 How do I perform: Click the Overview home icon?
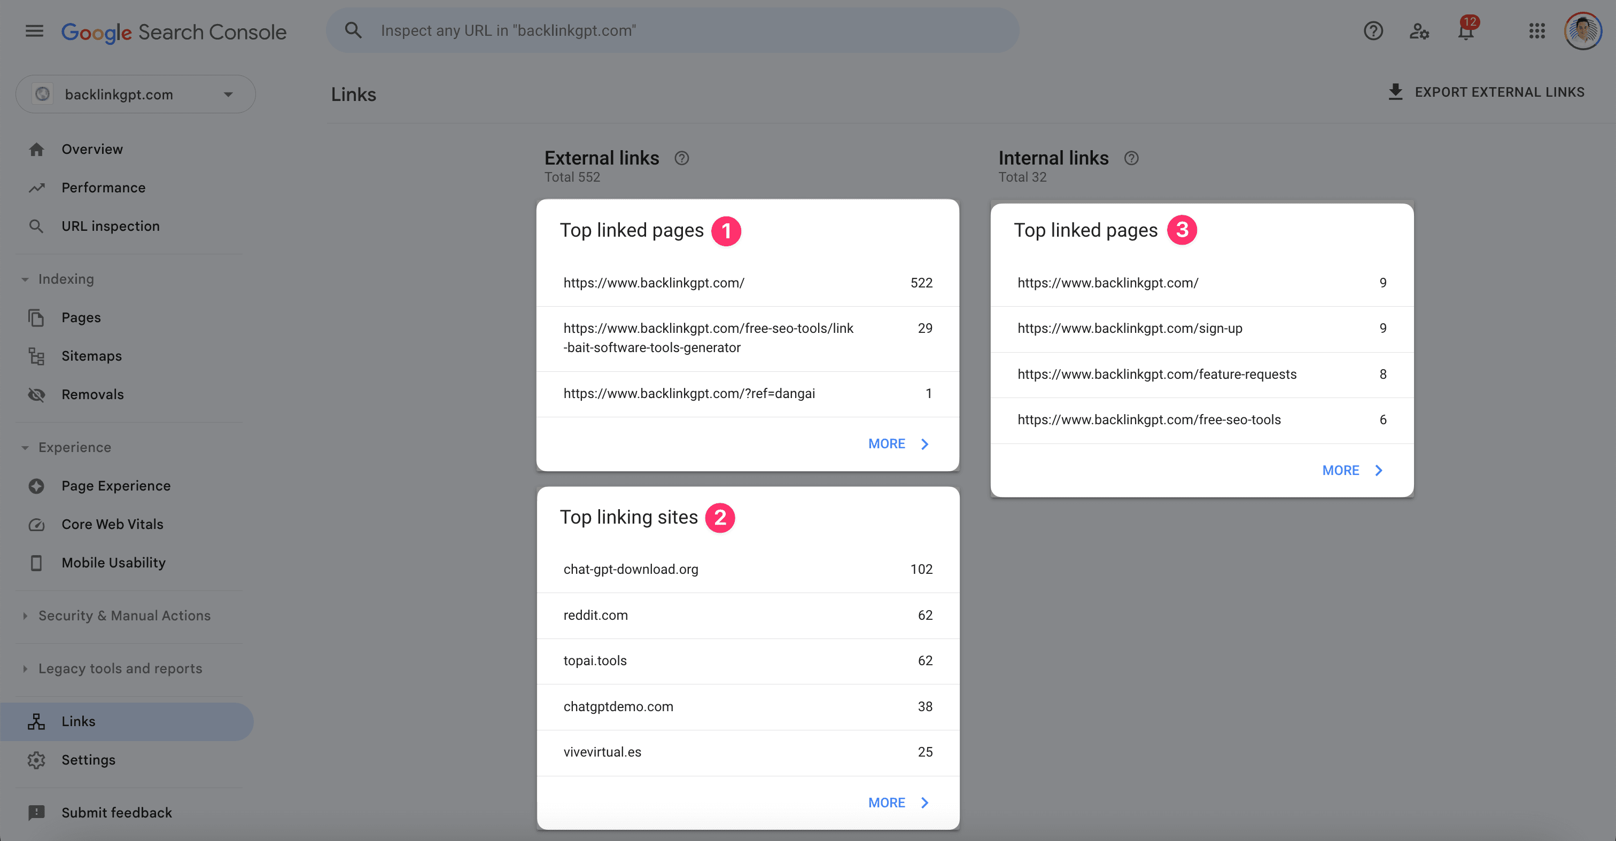pyautogui.click(x=36, y=149)
